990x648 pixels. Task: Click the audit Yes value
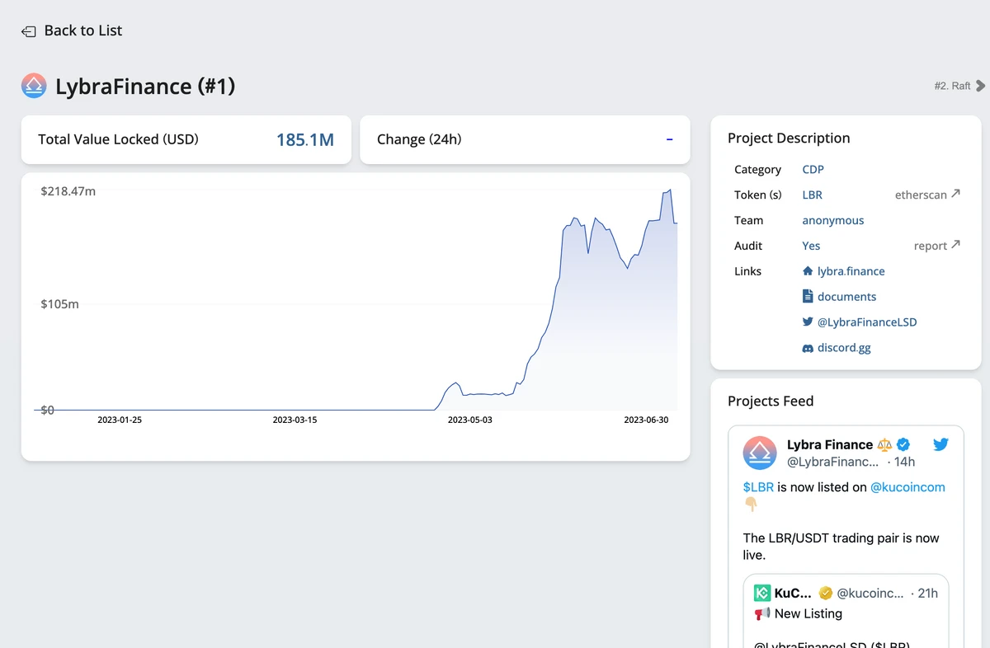click(x=811, y=246)
